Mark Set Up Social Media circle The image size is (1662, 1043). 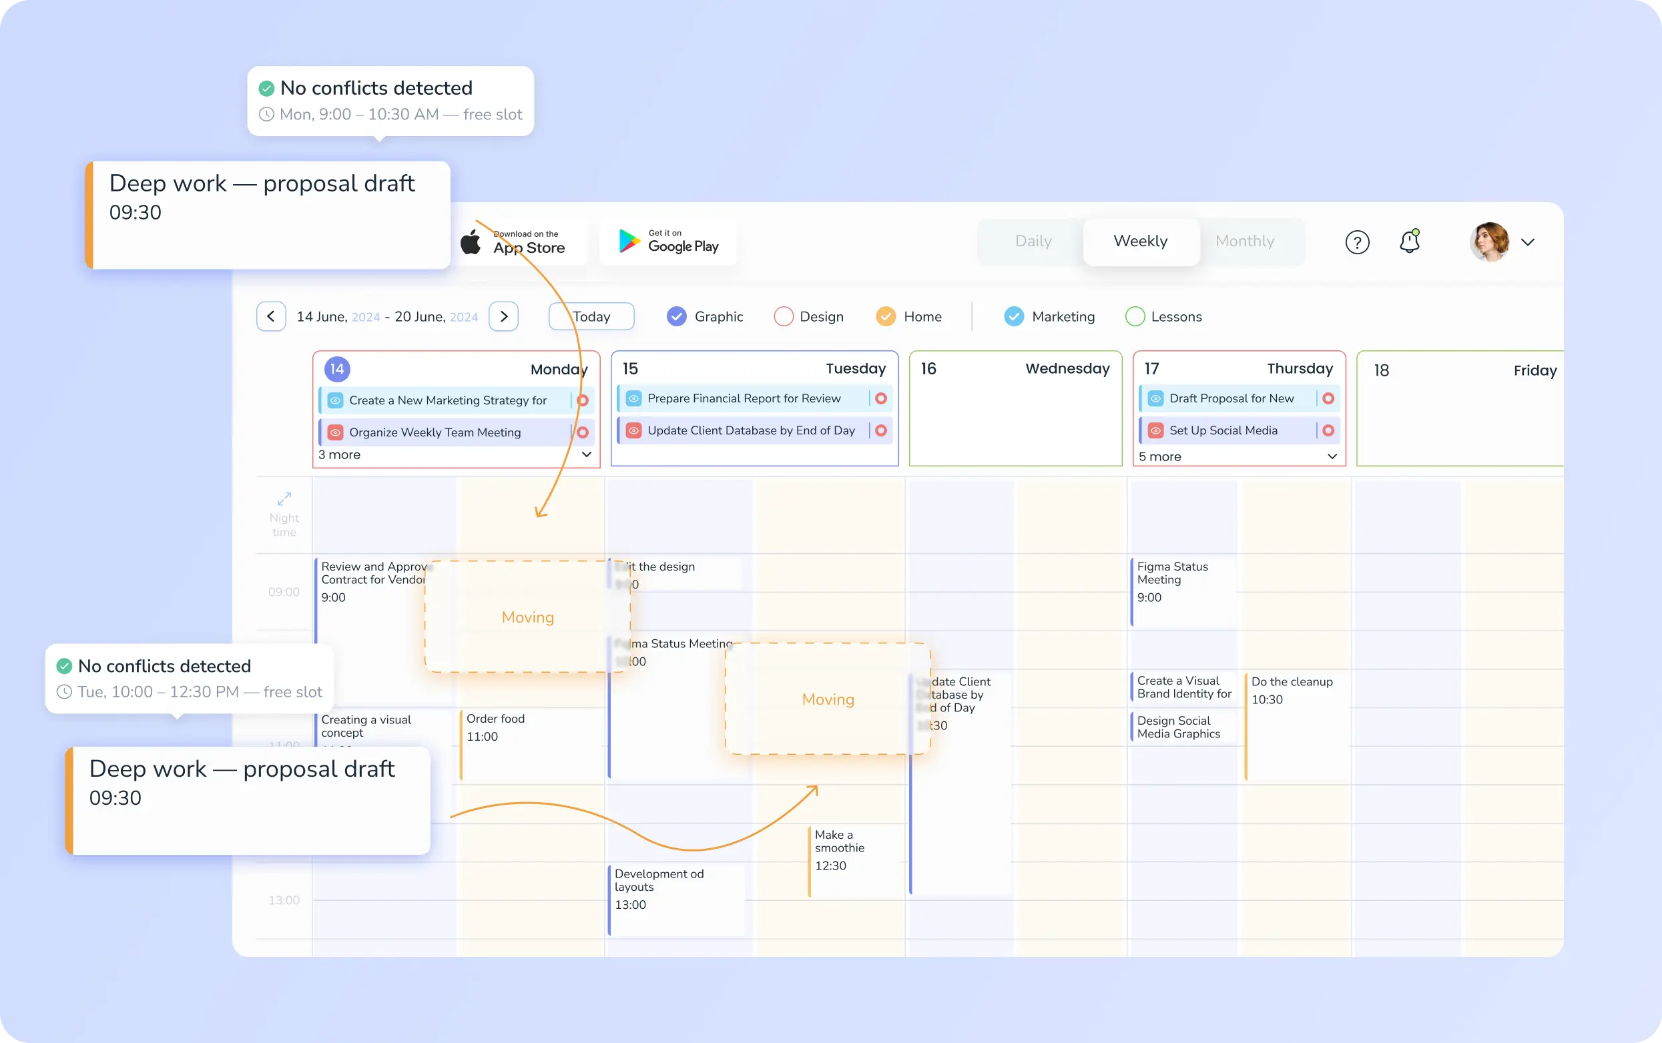click(1328, 430)
